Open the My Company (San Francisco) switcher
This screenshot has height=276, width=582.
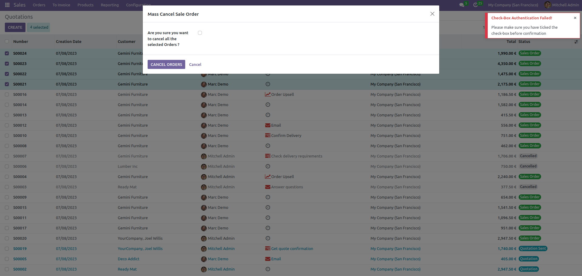(513, 5)
